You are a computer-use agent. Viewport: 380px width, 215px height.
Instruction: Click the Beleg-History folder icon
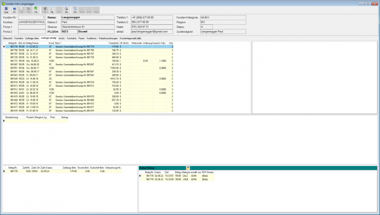pos(188,168)
